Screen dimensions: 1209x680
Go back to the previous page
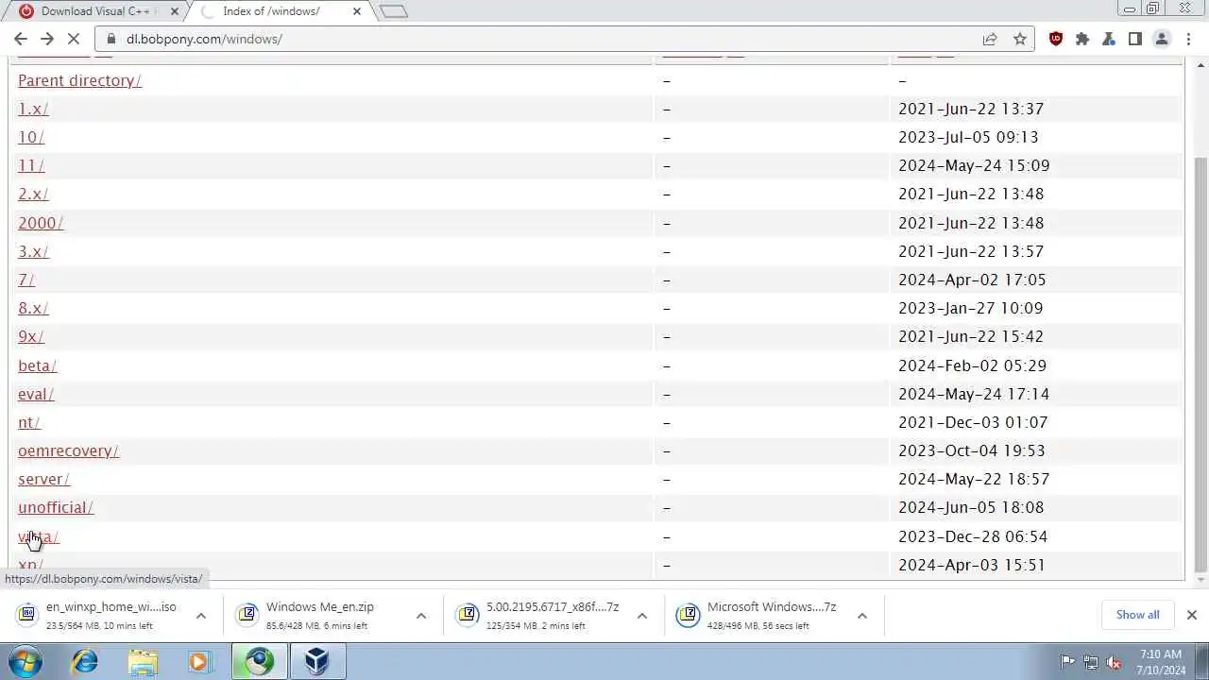coord(21,39)
